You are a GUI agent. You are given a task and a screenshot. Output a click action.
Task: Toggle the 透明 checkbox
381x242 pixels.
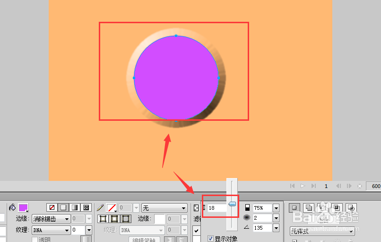pyautogui.click(x=35, y=240)
